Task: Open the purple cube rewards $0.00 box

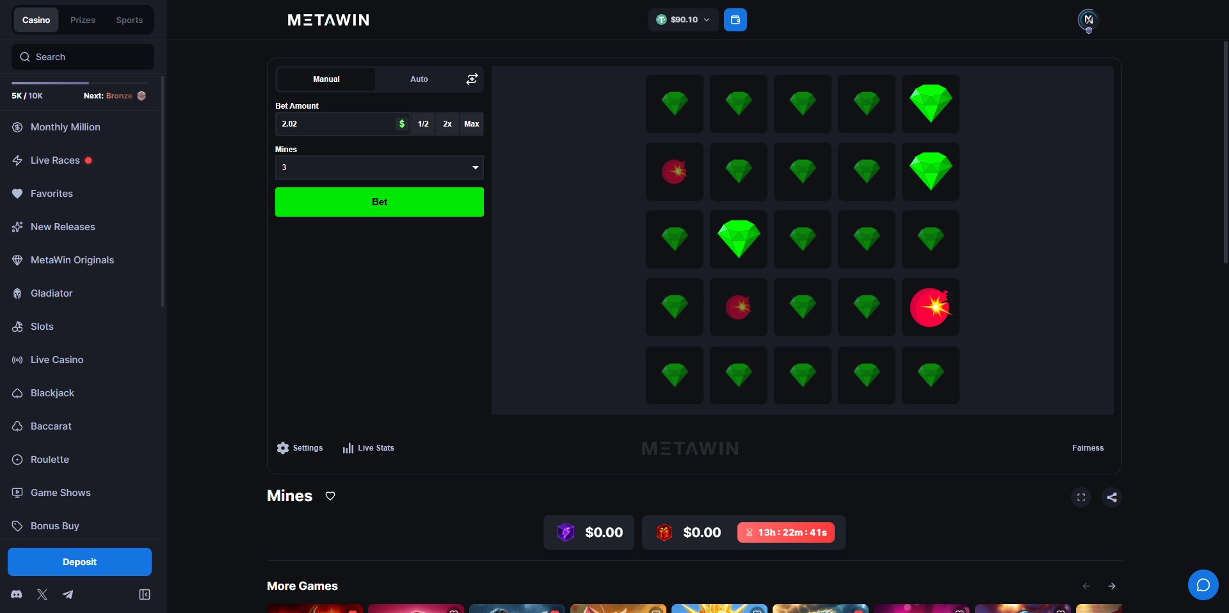Action: pyautogui.click(x=589, y=532)
